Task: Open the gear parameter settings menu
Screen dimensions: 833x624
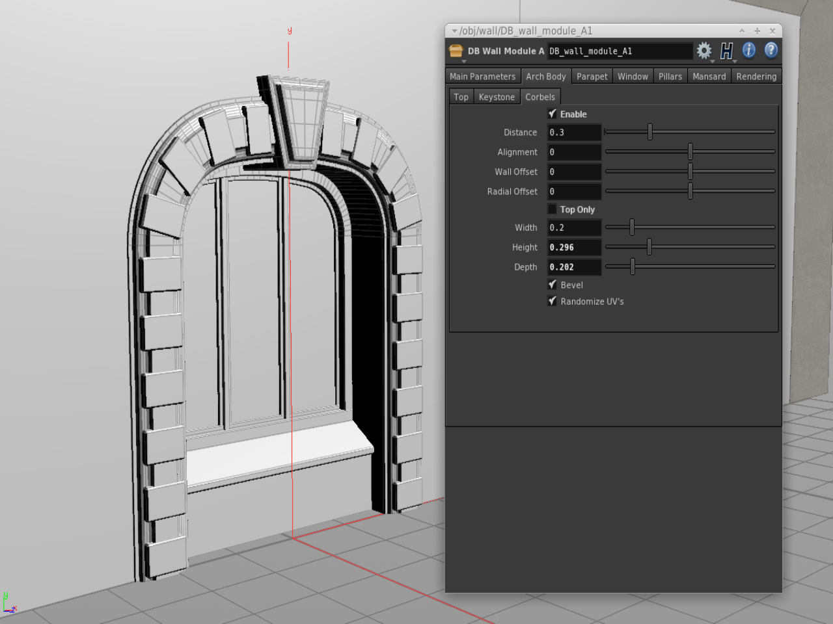Action: click(703, 51)
